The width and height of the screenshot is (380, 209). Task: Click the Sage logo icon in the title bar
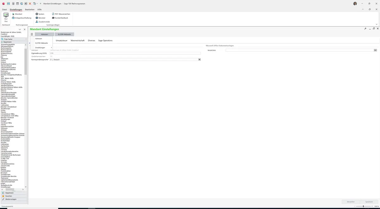3,3
